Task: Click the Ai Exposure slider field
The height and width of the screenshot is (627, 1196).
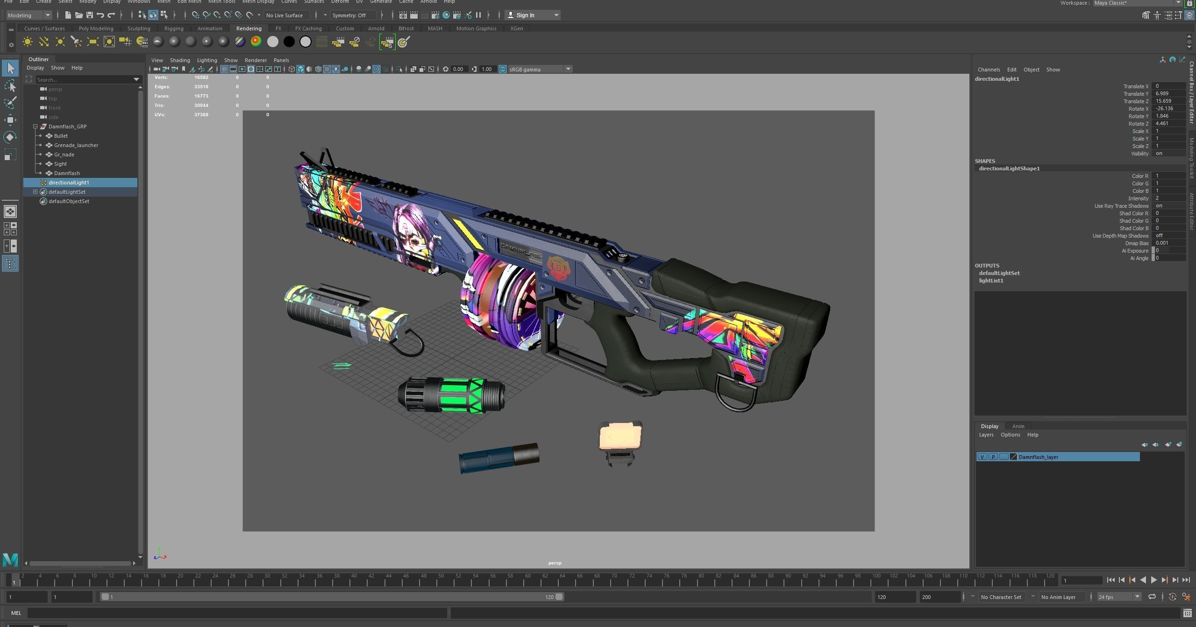Action: tap(1169, 251)
